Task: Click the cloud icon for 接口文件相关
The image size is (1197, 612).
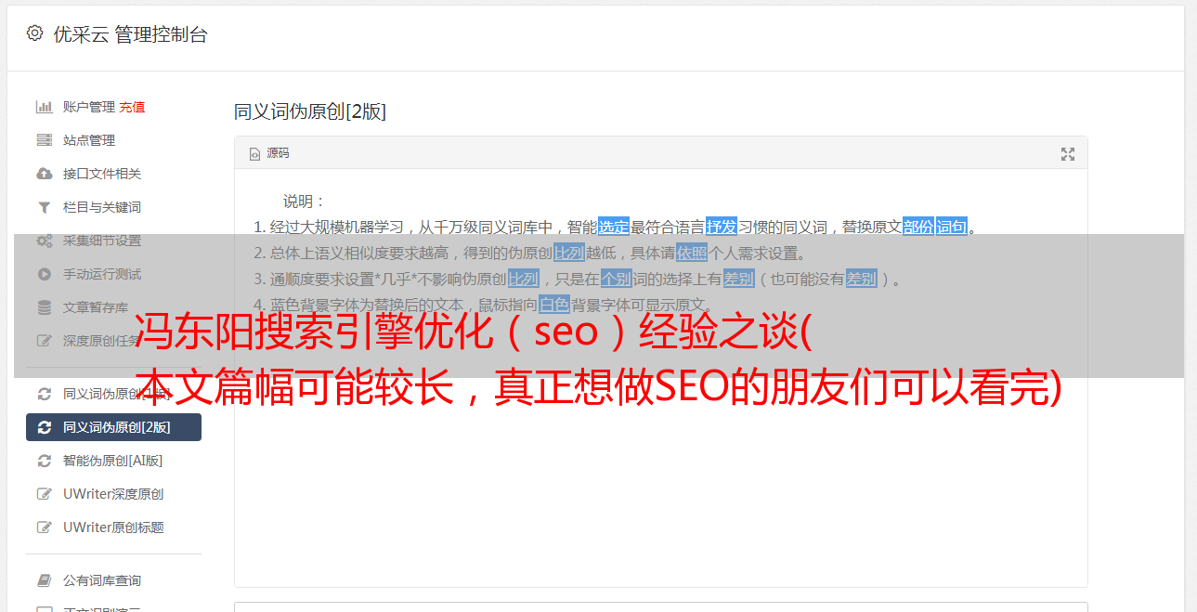Action: point(44,174)
